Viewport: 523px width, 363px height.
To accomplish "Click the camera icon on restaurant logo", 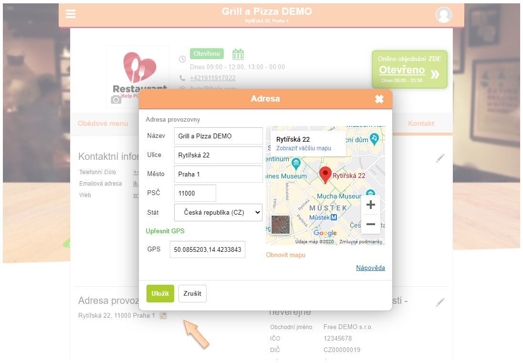I will coord(116,99).
